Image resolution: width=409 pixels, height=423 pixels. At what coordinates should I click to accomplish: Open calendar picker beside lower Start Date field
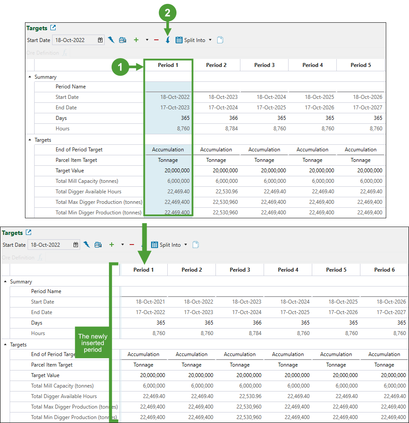[76, 245]
